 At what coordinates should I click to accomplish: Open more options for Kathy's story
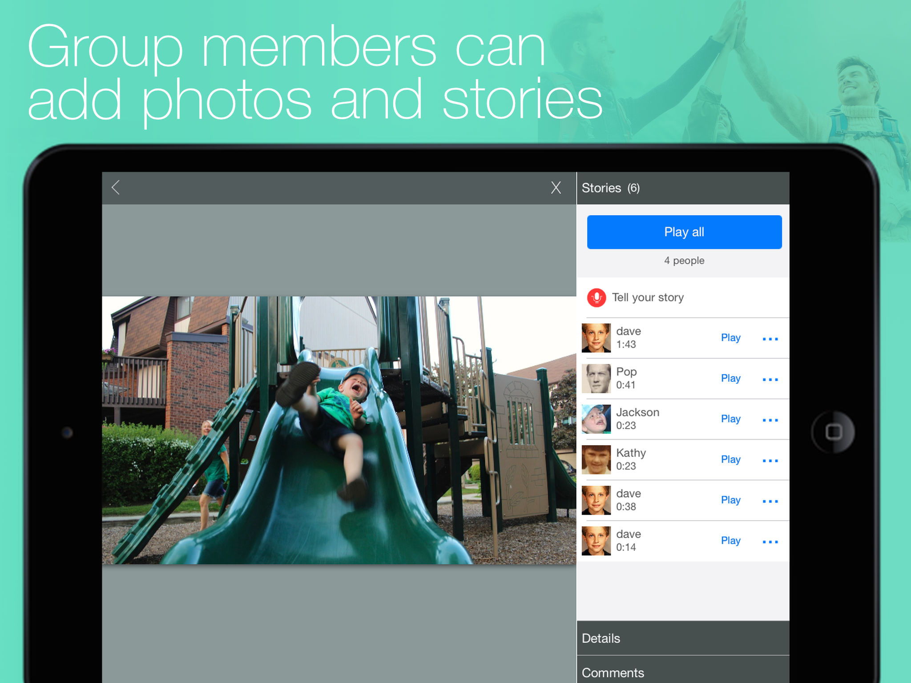(770, 460)
